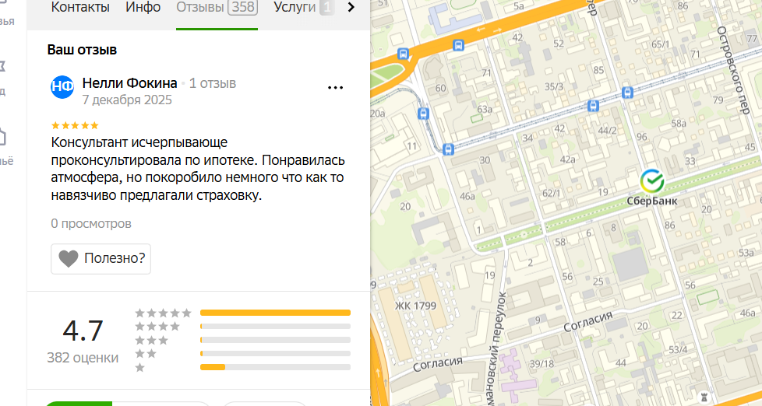Viewport: 762px width, 406px height.
Task: Open the Нелли Фокина profile name link
Action: 130,83
